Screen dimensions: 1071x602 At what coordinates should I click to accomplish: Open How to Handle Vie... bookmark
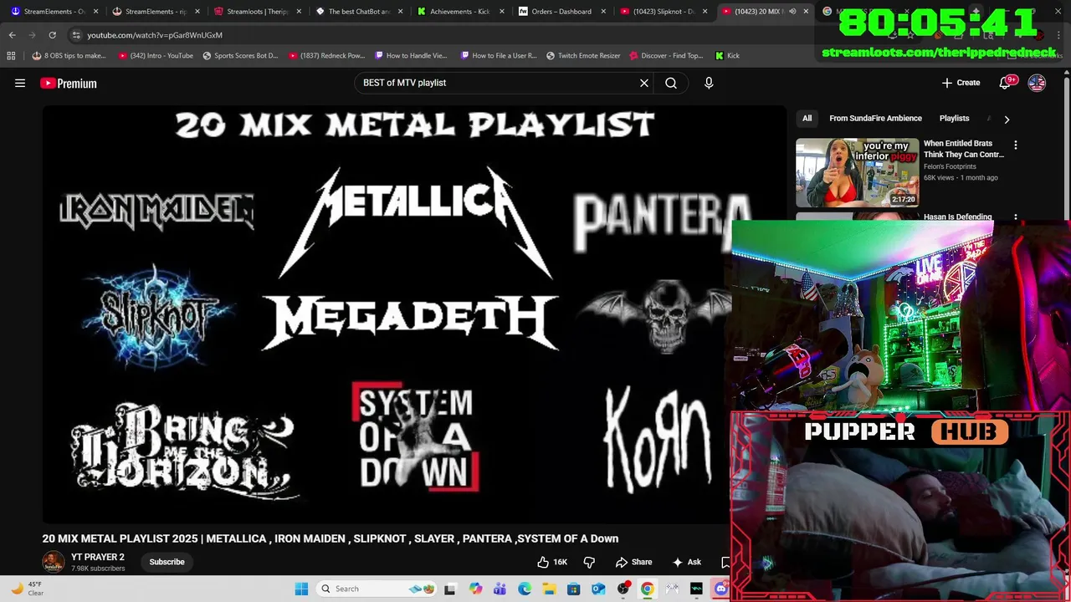[x=411, y=55]
